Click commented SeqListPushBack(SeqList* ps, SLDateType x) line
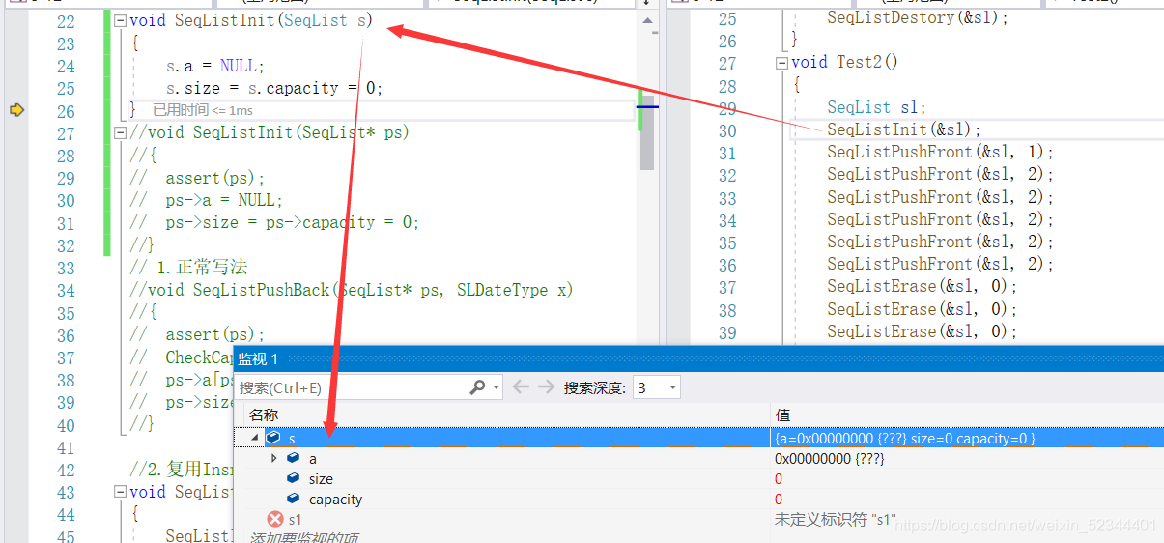The image size is (1164, 543). pyautogui.click(x=352, y=290)
